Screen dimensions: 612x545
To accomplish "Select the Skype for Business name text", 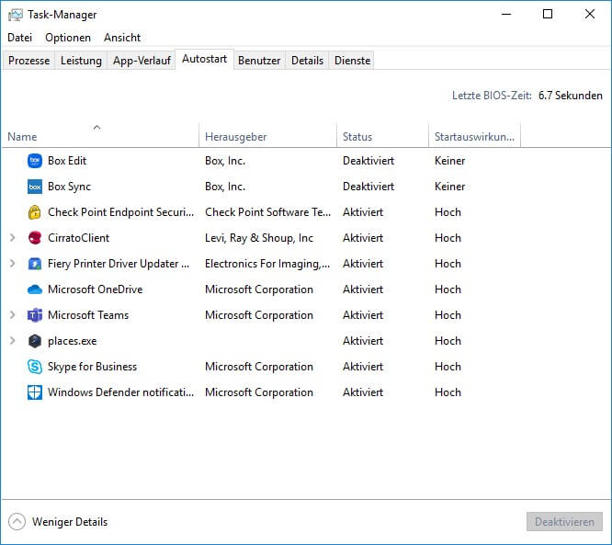I will pyautogui.click(x=92, y=367).
